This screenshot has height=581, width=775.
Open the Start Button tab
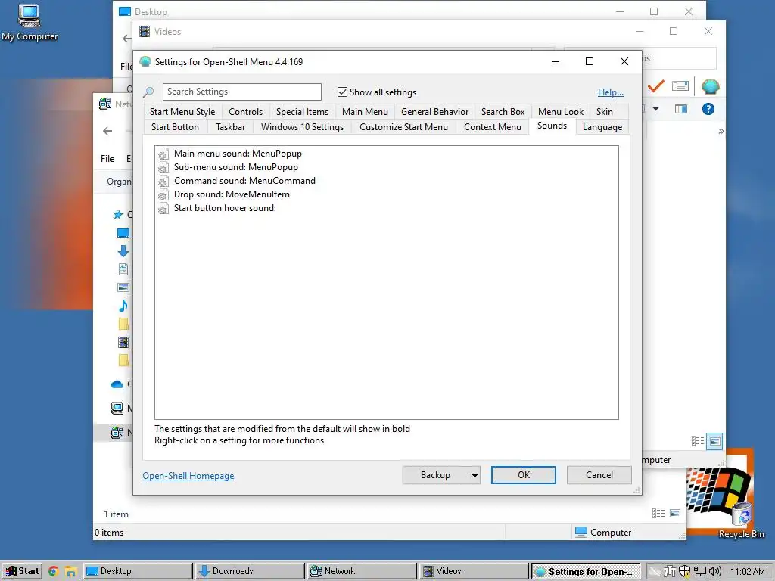(x=175, y=127)
